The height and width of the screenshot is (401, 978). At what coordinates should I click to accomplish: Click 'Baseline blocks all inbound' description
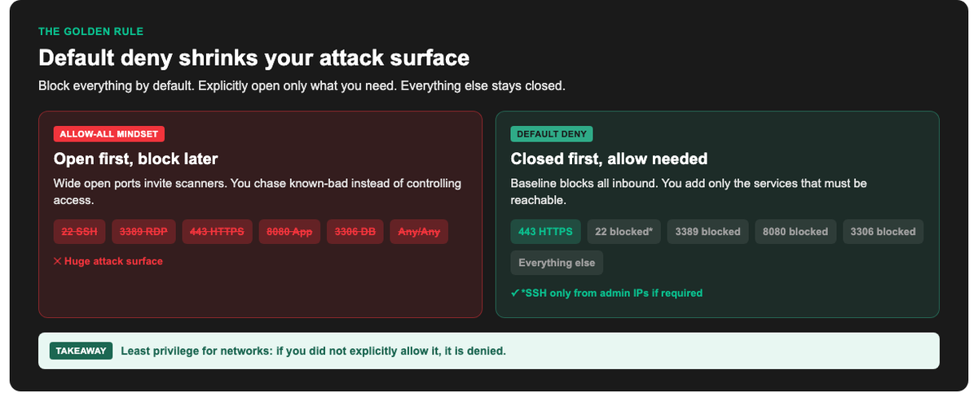(x=689, y=191)
